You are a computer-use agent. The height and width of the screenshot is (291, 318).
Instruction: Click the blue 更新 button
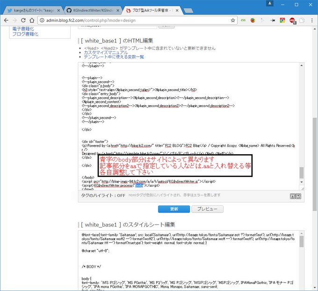tap(174, 209)
